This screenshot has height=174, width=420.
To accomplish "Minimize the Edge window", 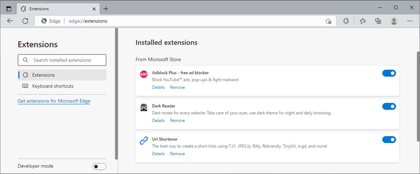I will (380, 7).
